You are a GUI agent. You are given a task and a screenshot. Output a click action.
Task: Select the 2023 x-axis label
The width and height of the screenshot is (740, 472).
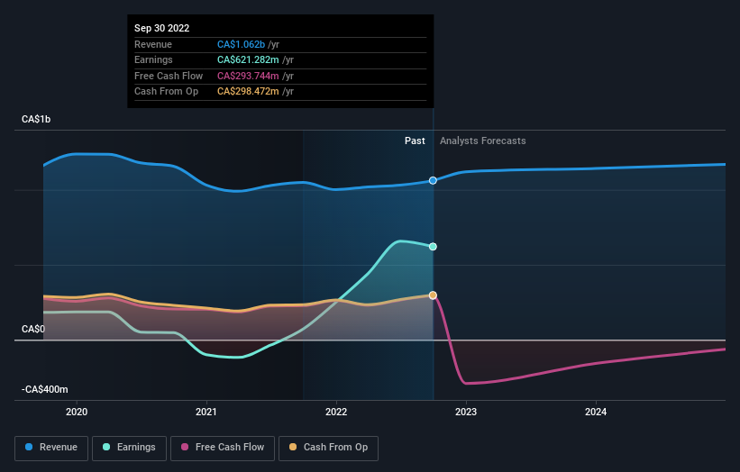[466, 413]
